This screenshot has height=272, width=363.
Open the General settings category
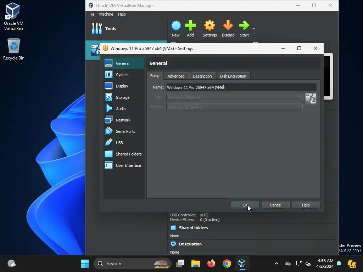point(124,63)
